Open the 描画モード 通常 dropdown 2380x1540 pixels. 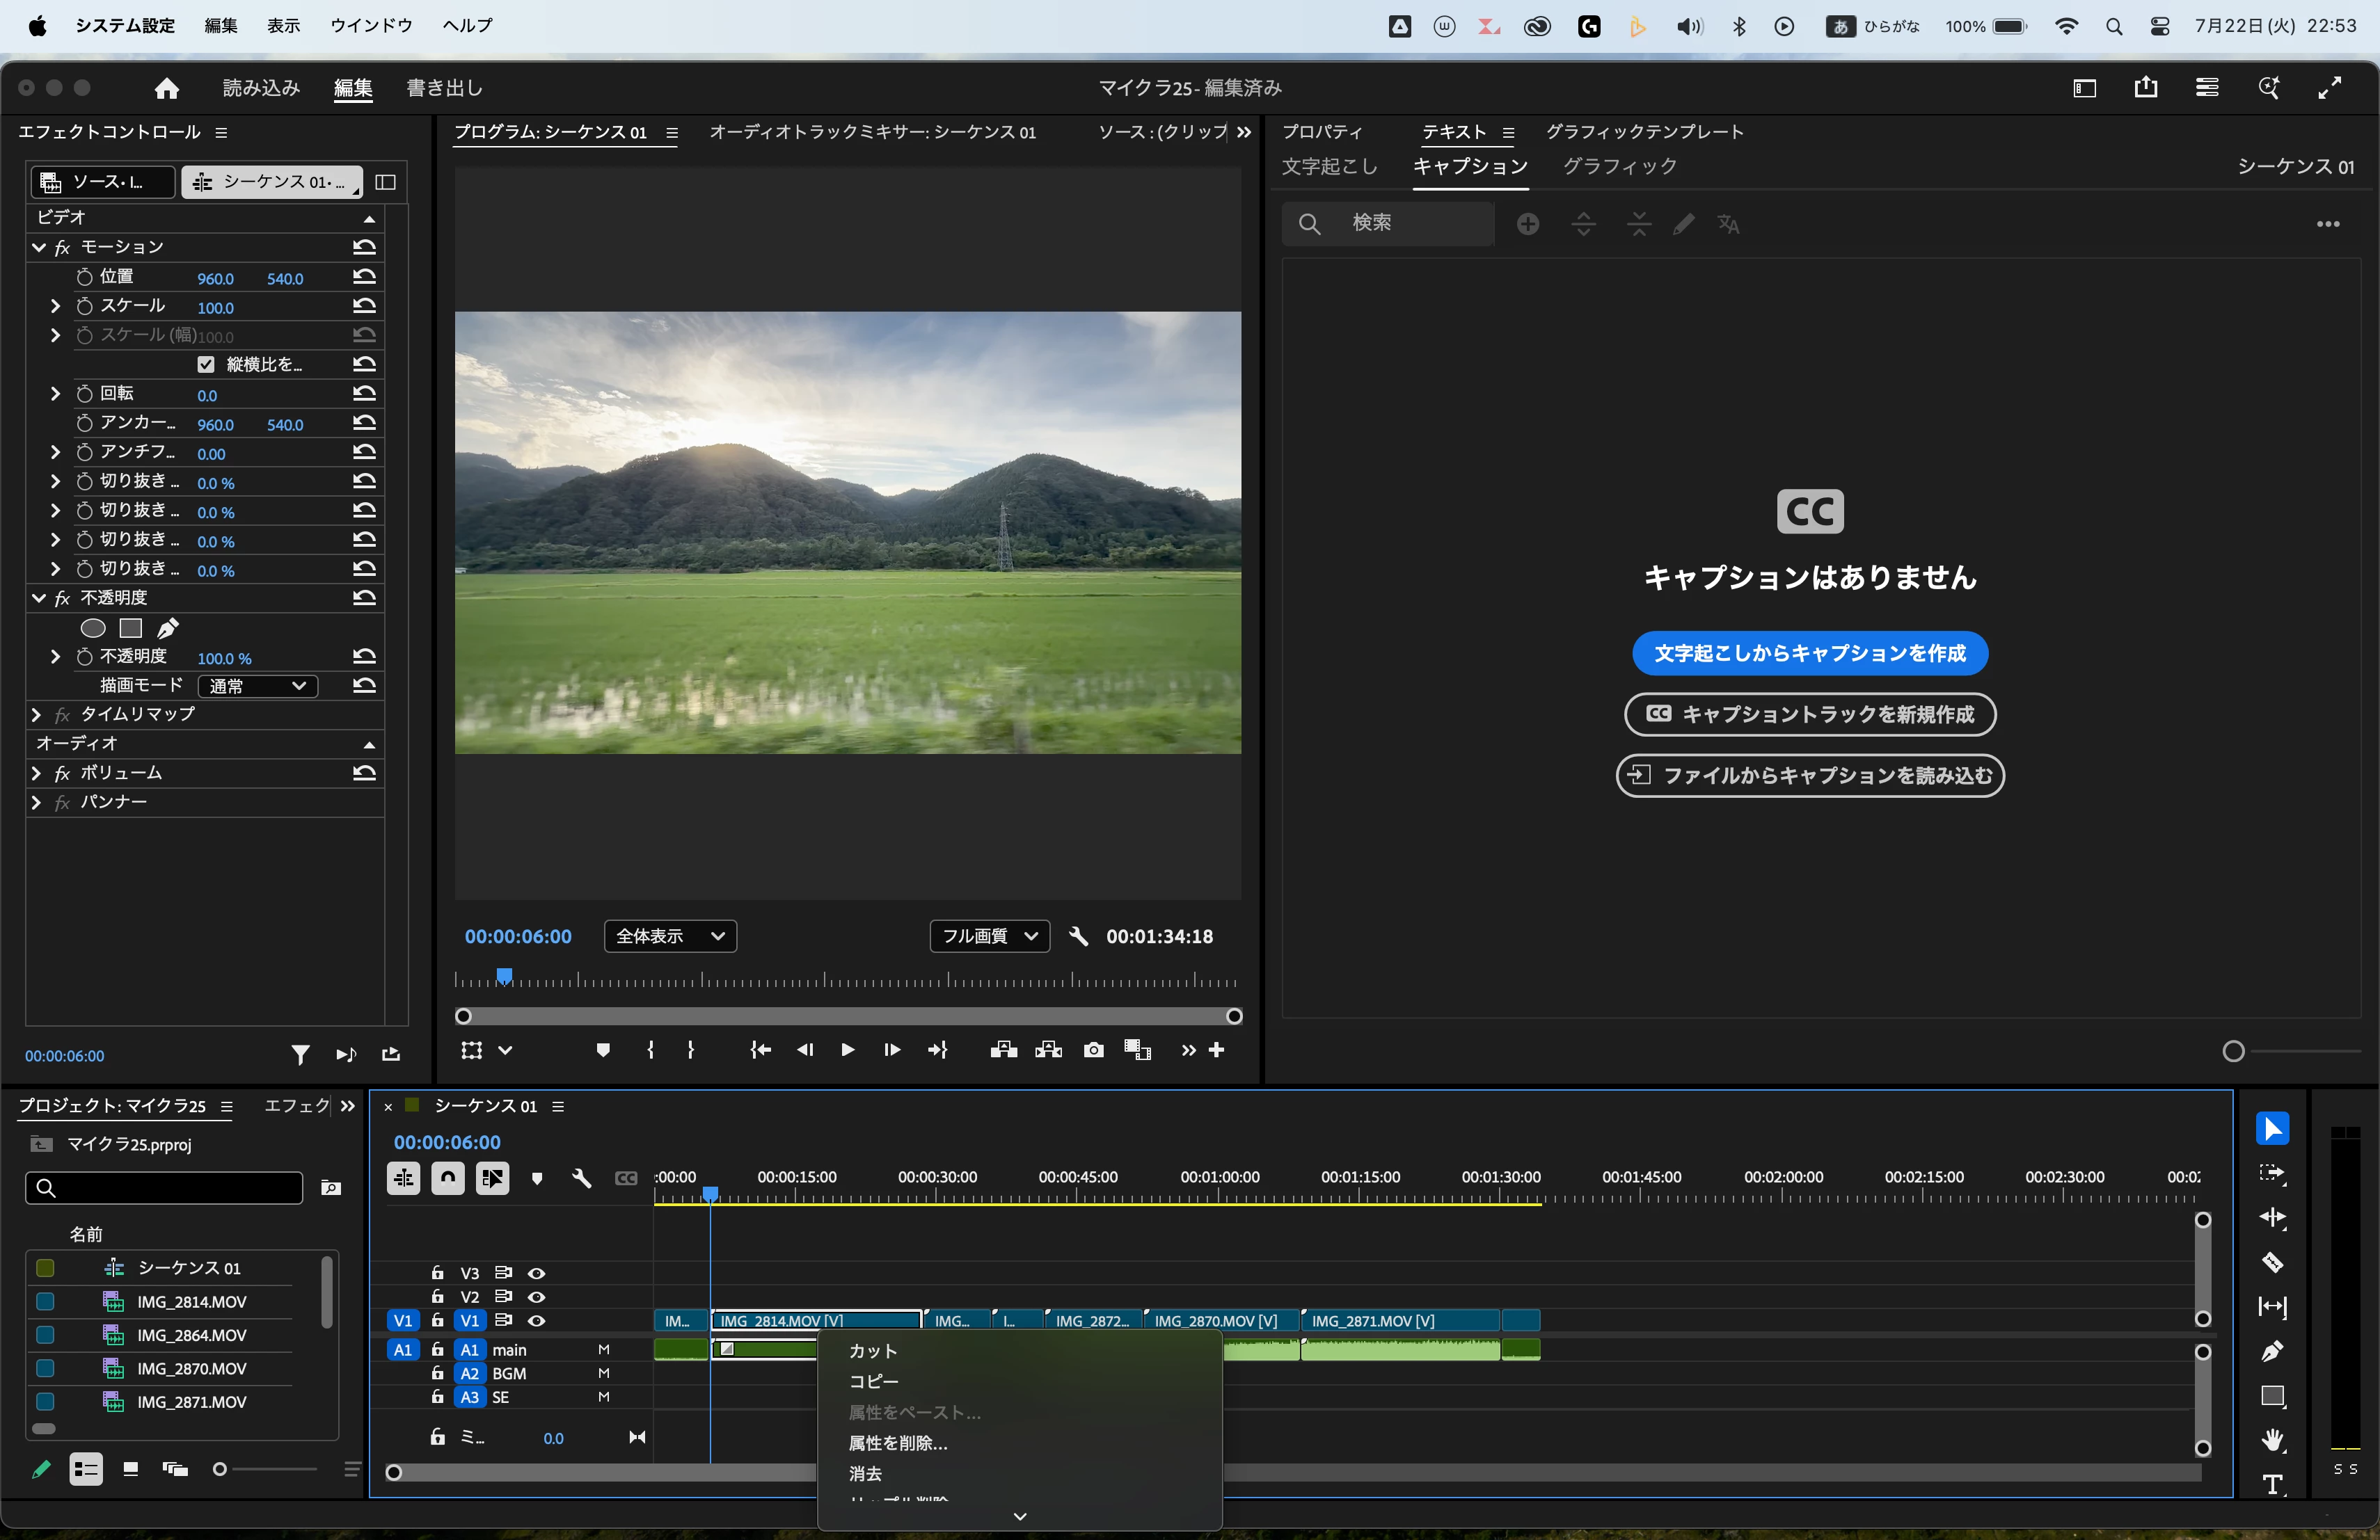point(257,687)
